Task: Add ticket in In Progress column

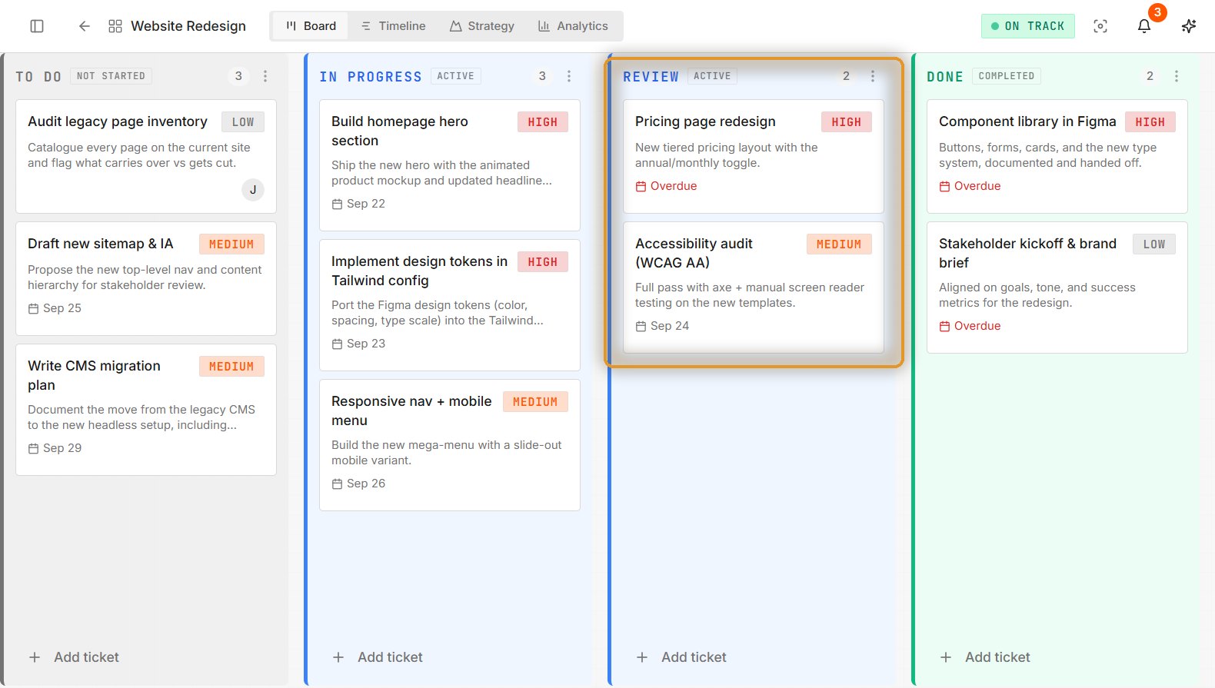Action: pos(378,657)
